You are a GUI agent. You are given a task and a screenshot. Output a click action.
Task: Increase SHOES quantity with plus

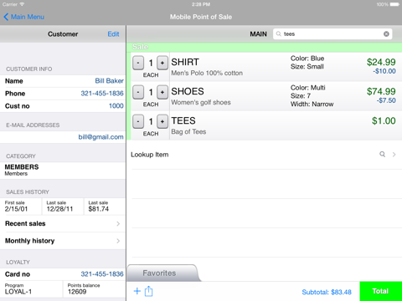162,92
